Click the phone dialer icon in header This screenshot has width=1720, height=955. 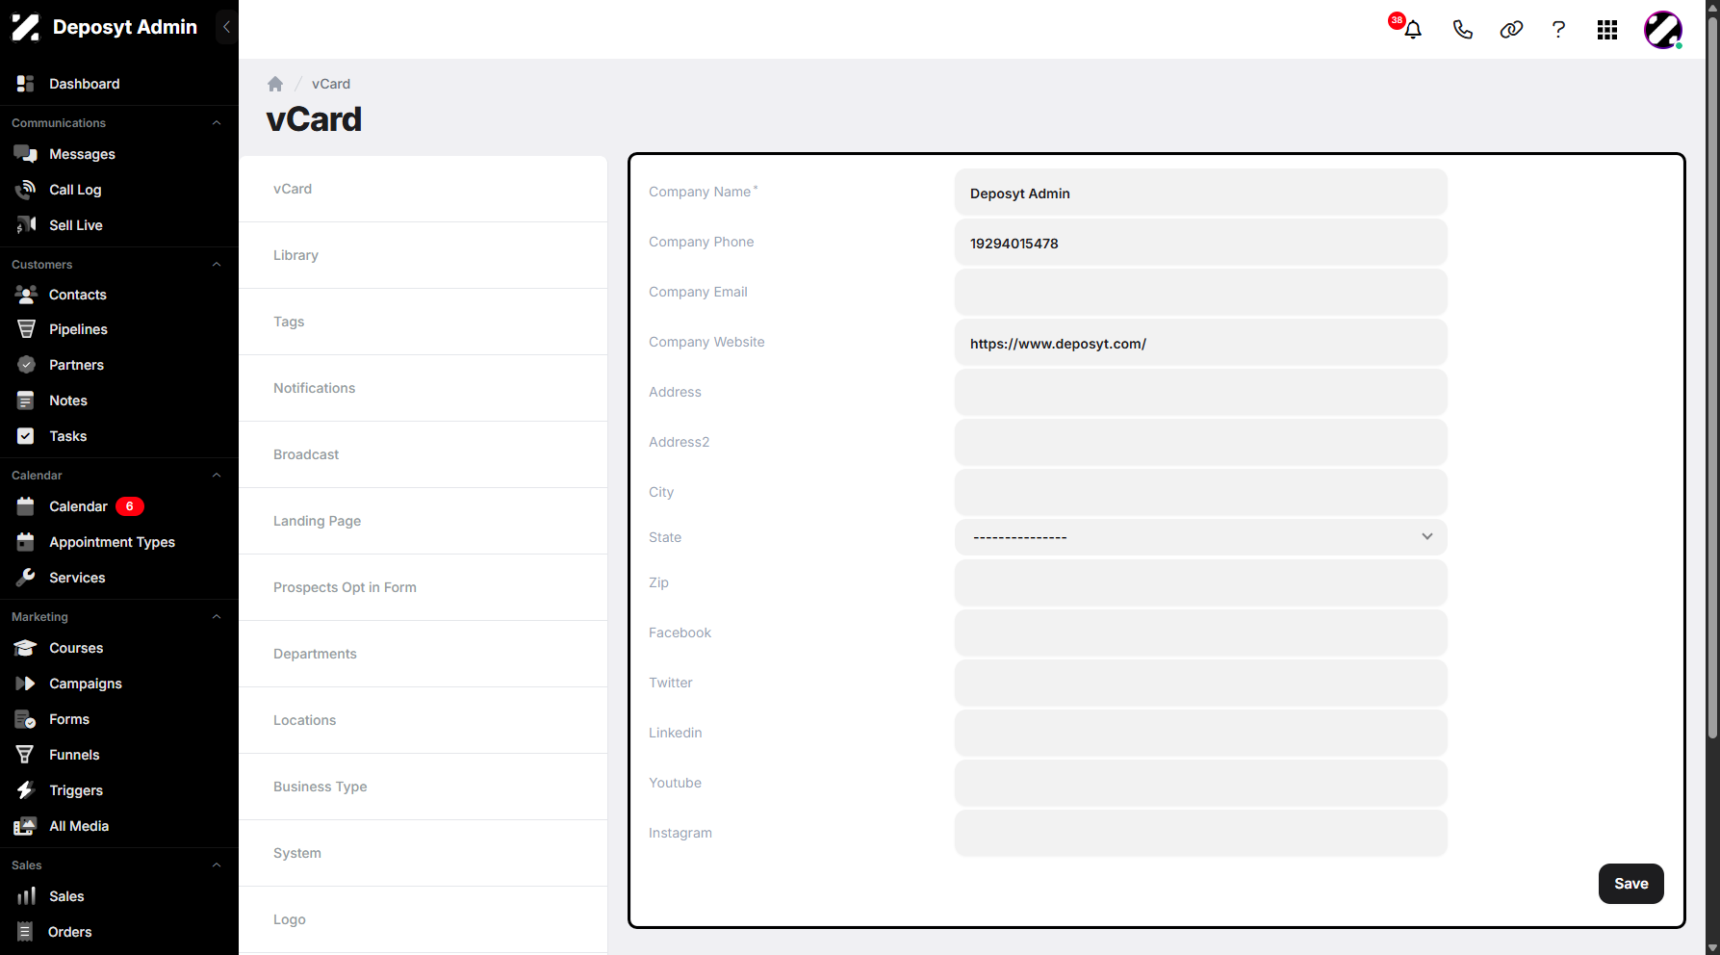[1462, 30]
